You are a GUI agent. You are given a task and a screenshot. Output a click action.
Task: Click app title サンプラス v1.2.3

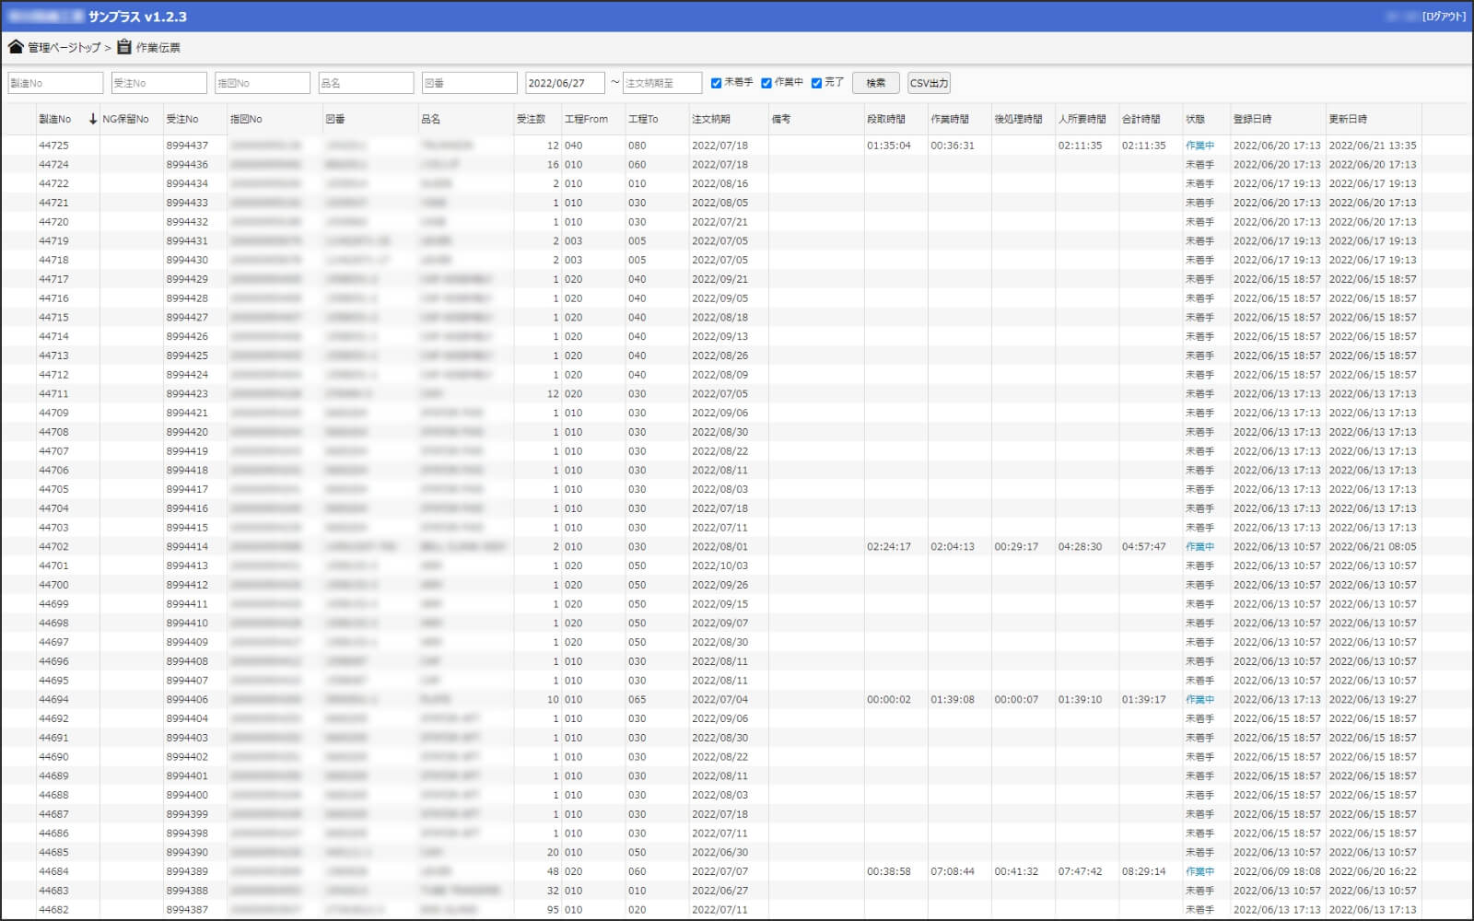click(137, 17)
